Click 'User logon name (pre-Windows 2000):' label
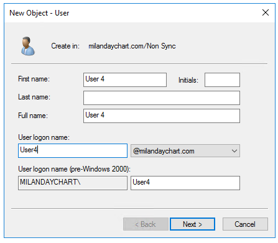This screenshot has width=278, height=243. (x=75, y=169)
